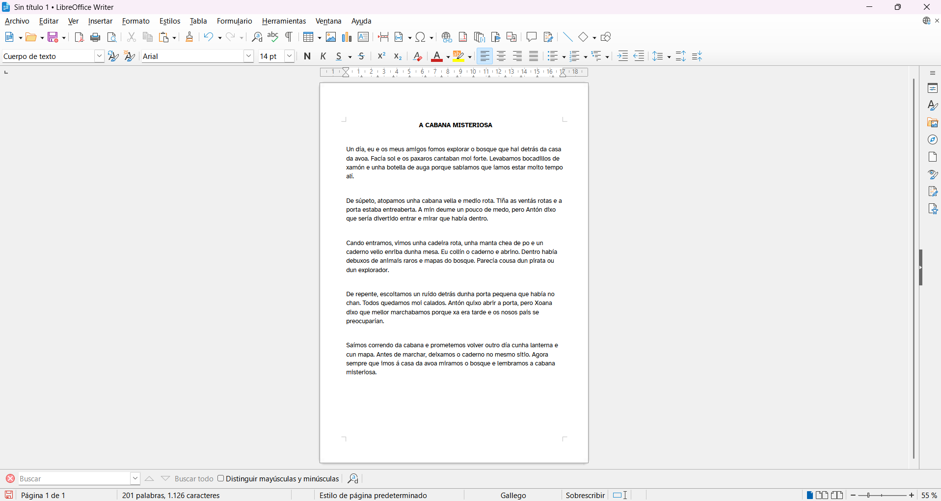This screenshot has height=501, width=941.
Task: Open the Navigator sidebar panel
Action: 933,140
